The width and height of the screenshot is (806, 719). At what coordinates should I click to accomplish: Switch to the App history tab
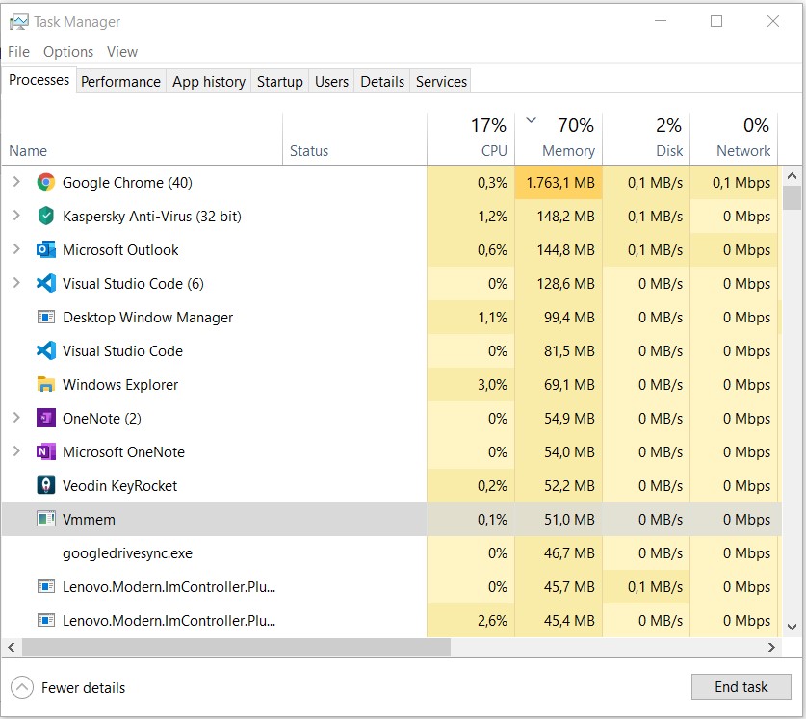pos(209,82)
